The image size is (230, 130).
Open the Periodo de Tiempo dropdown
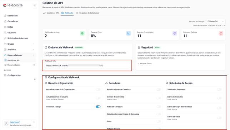215,21
